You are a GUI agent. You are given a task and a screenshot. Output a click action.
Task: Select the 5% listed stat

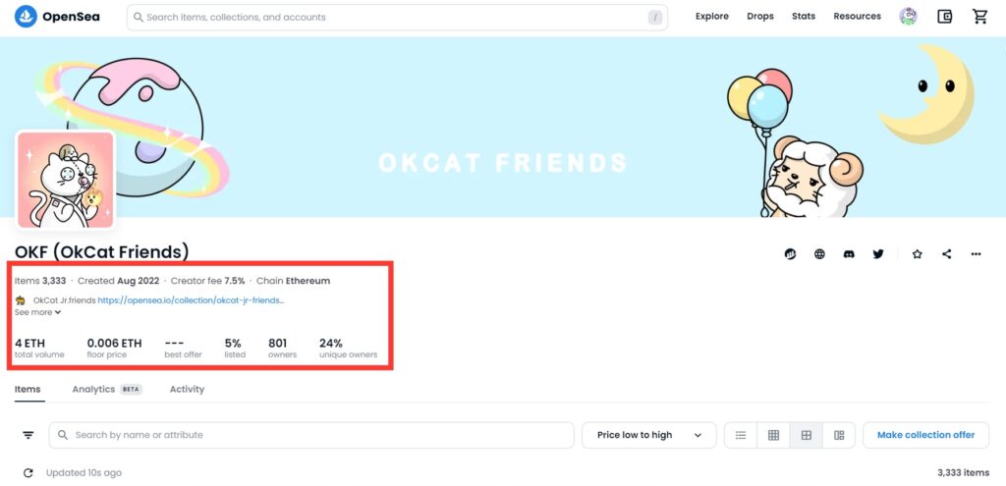click(235, 348)
